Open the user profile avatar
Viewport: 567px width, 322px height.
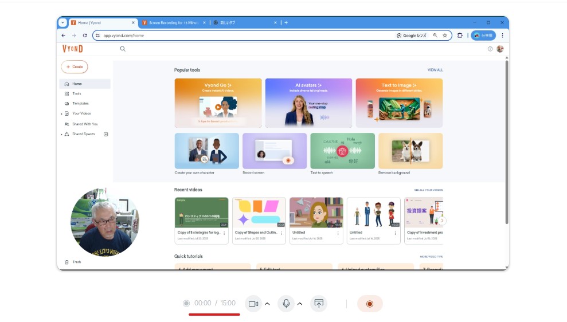500,49
